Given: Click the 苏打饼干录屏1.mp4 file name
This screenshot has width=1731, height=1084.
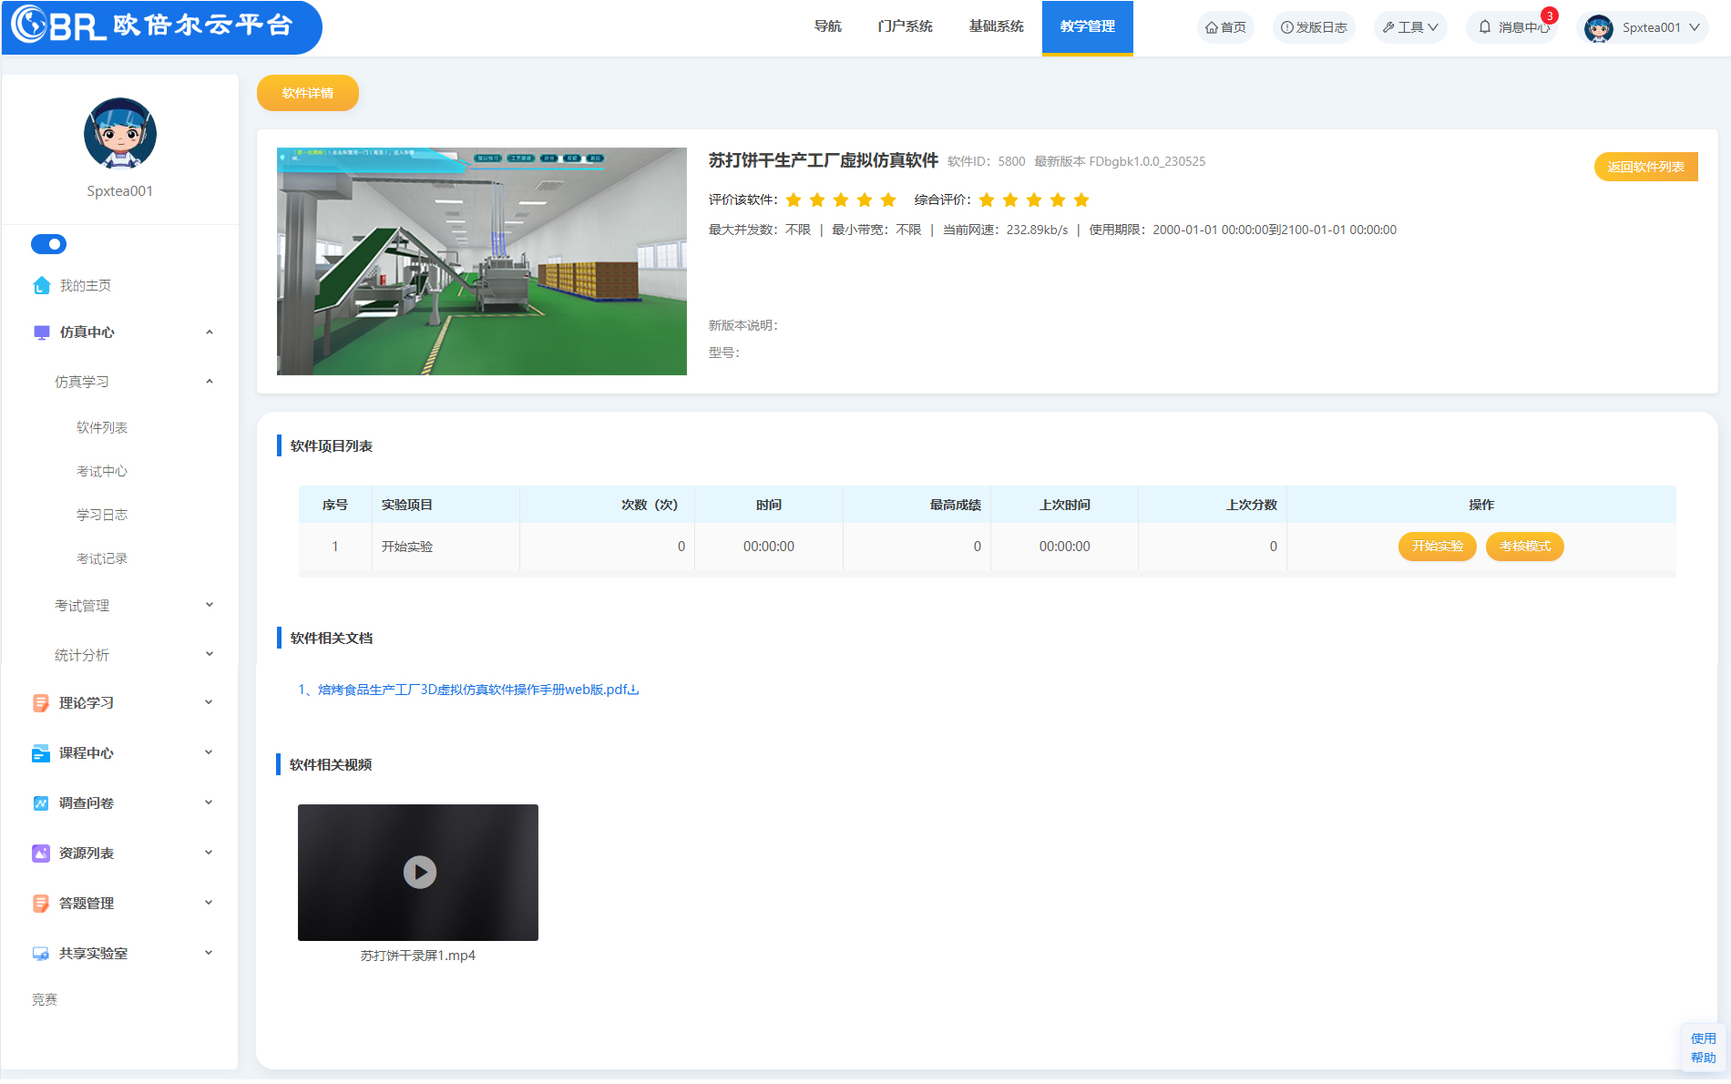Looking at the screenshot, I should pos(418,956).
